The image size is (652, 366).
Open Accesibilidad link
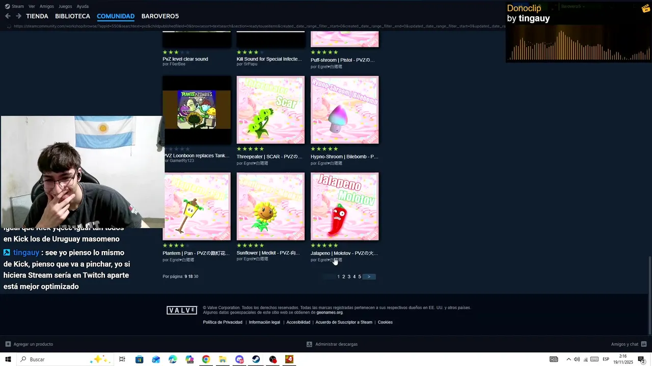(x=298, y=322)
